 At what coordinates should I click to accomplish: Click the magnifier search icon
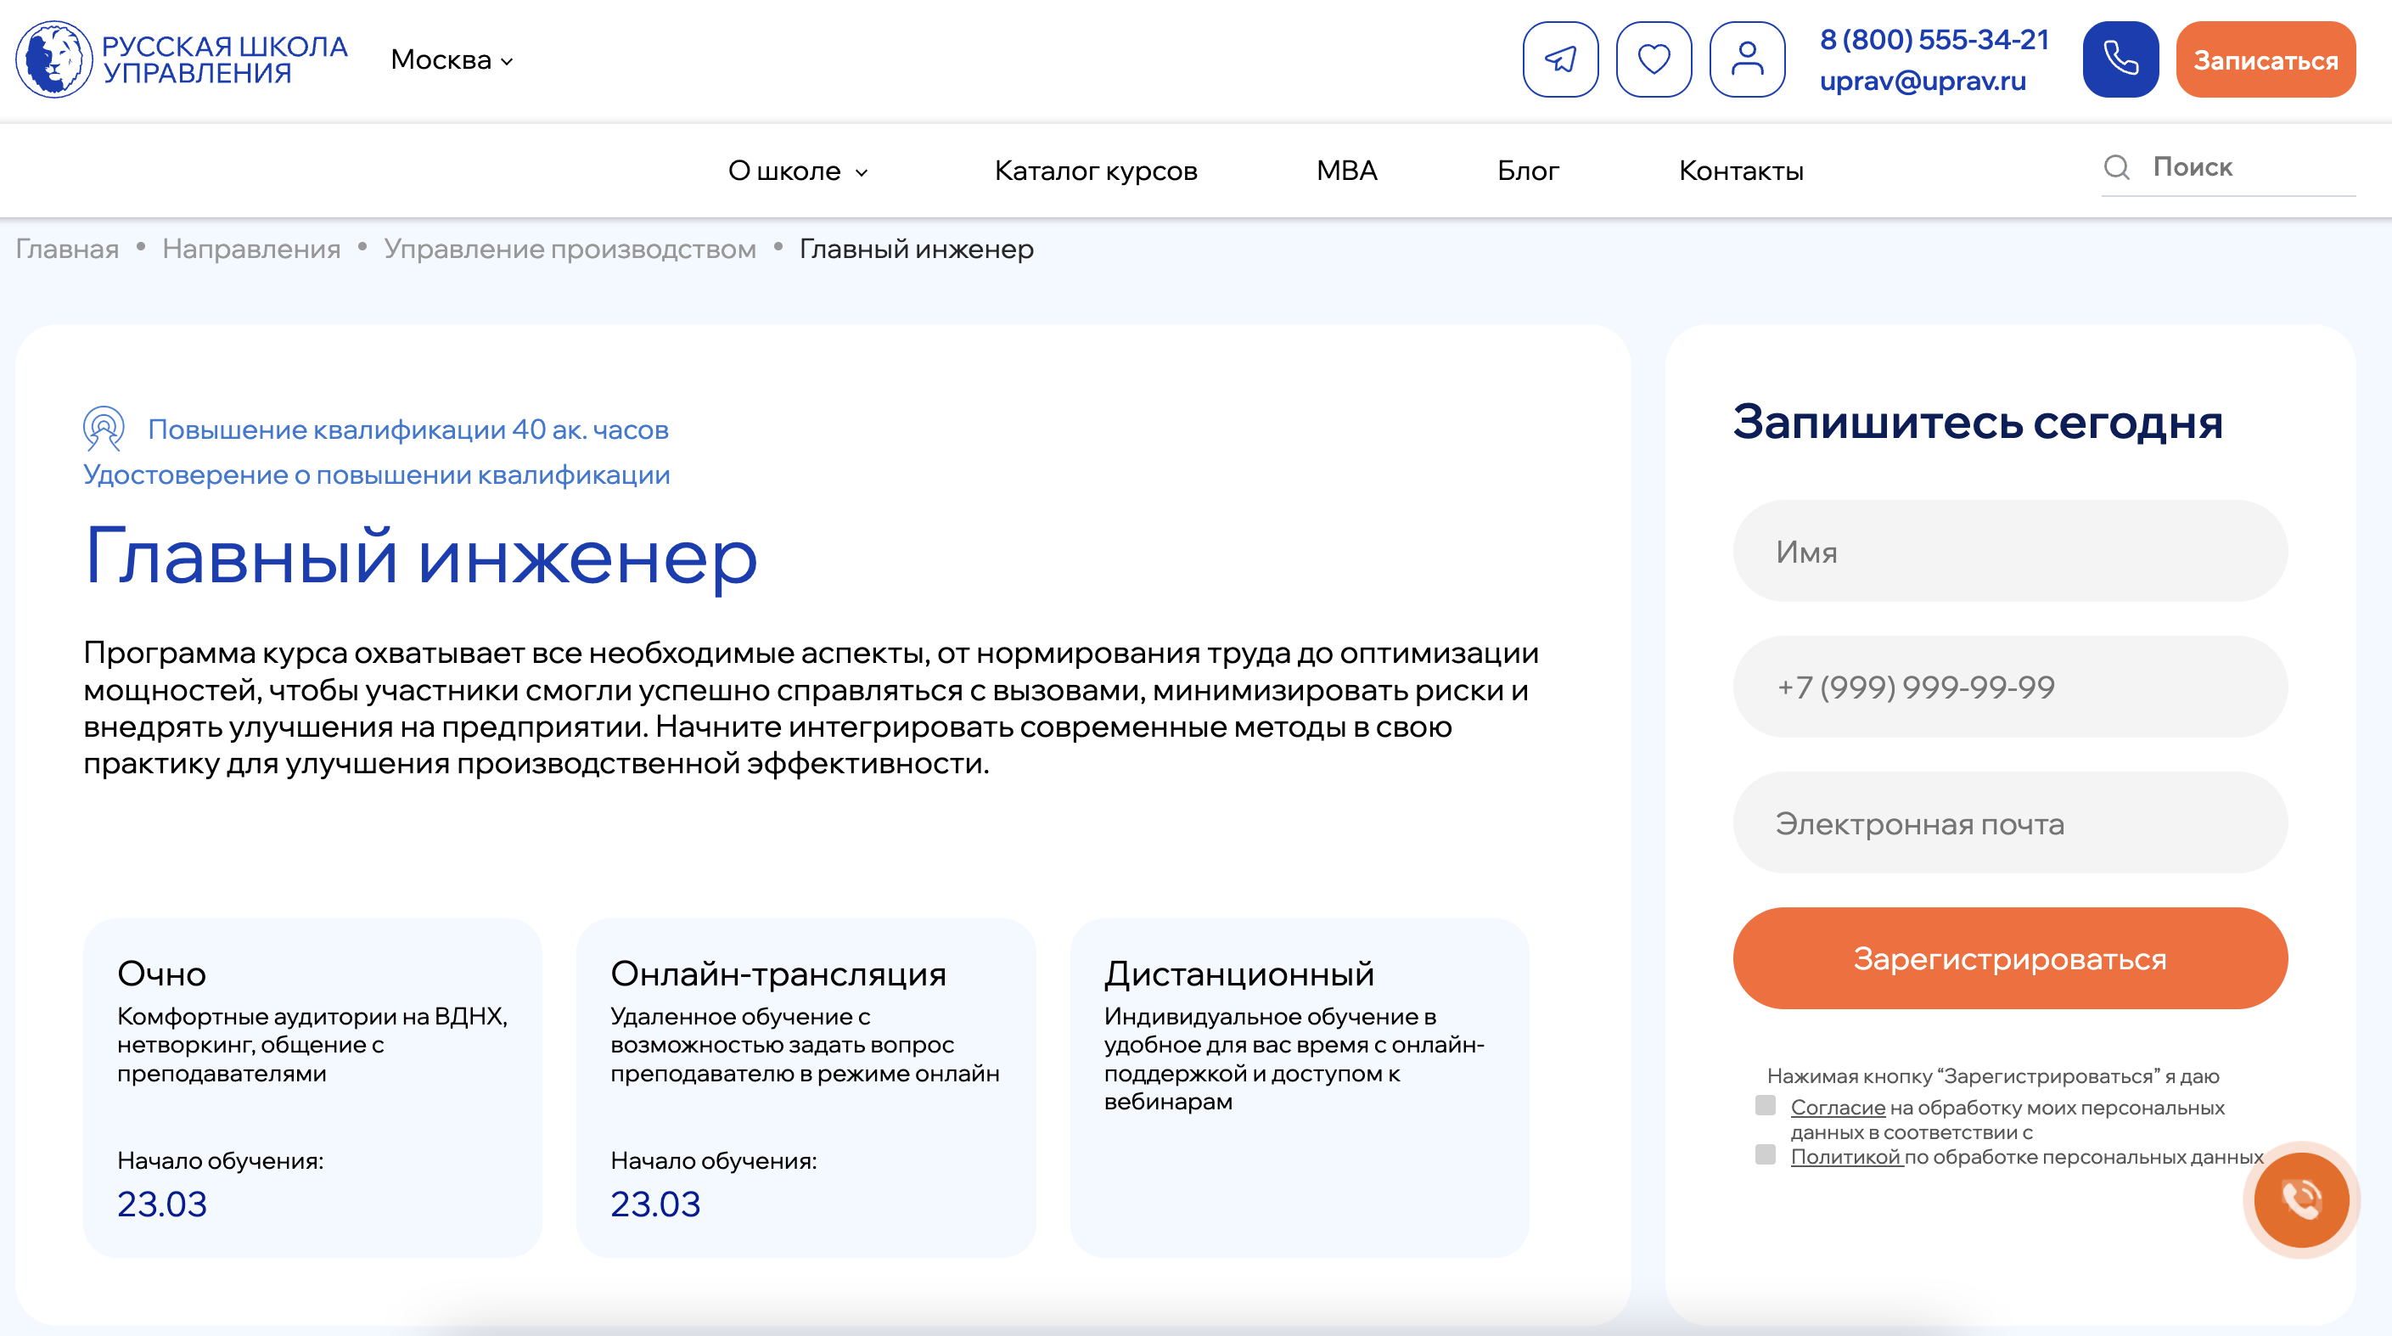2116,167
